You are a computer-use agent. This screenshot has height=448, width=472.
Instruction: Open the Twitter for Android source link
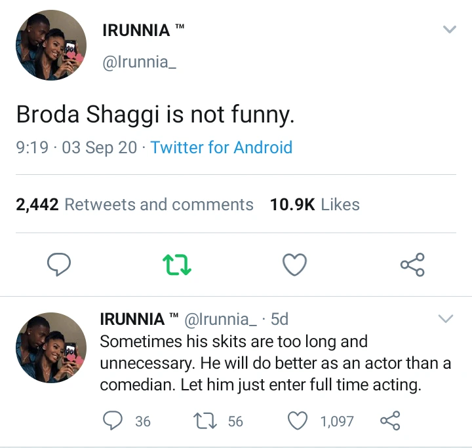tap(222, 147)
